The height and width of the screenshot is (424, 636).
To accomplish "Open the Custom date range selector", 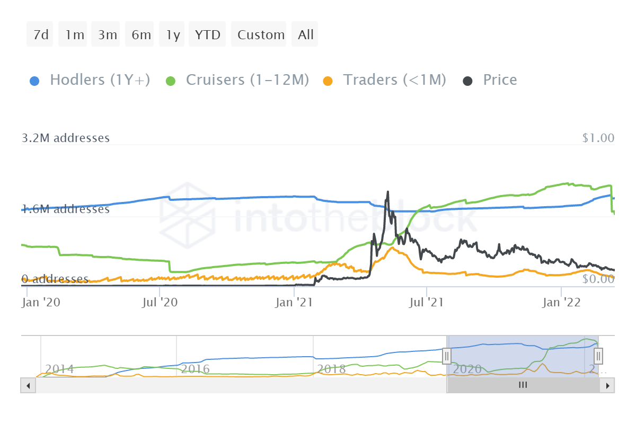I will [259, 34].
